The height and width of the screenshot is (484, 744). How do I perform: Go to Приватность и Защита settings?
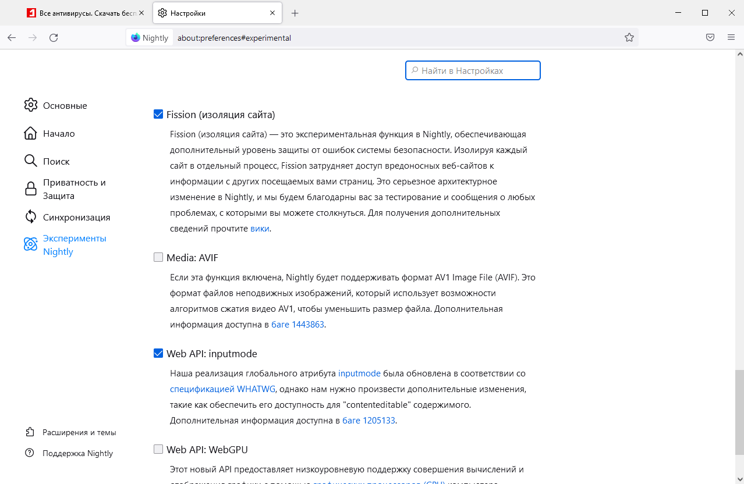click(x=74, y=189)
